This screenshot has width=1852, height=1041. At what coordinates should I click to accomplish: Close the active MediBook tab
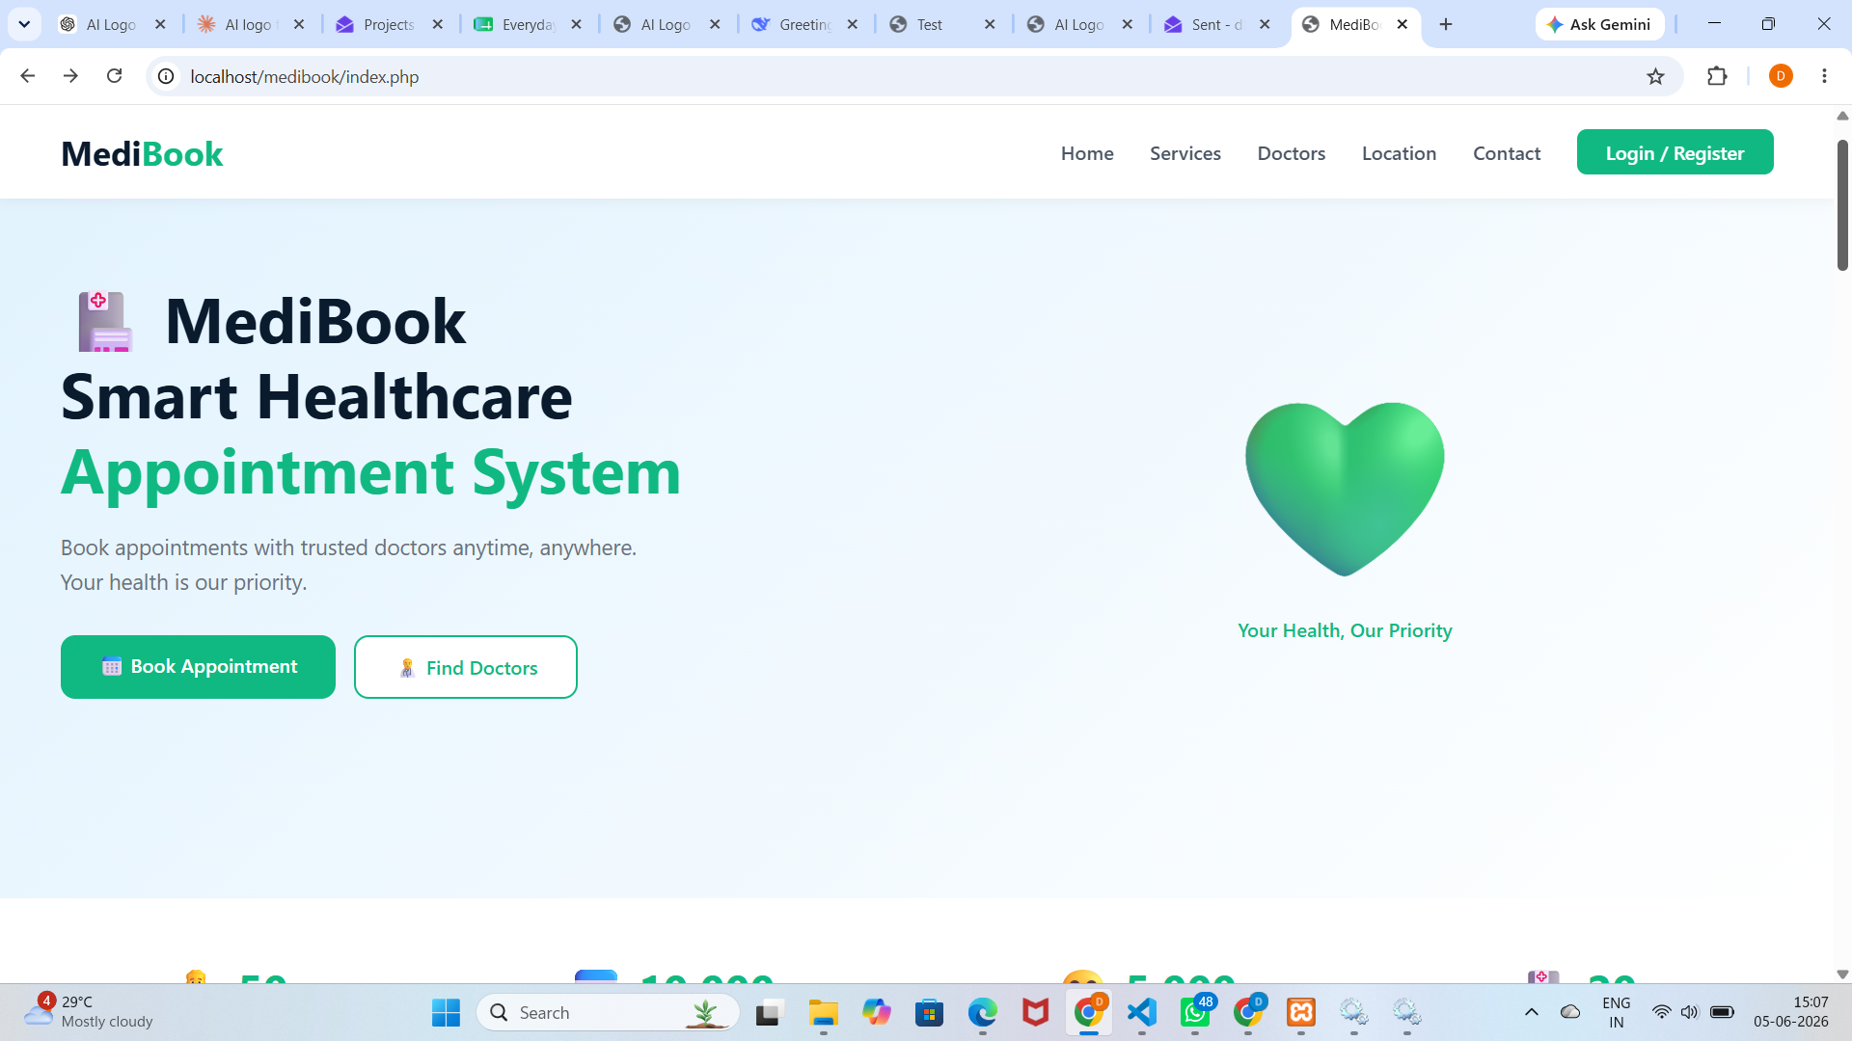click(x=1403, y=24)
